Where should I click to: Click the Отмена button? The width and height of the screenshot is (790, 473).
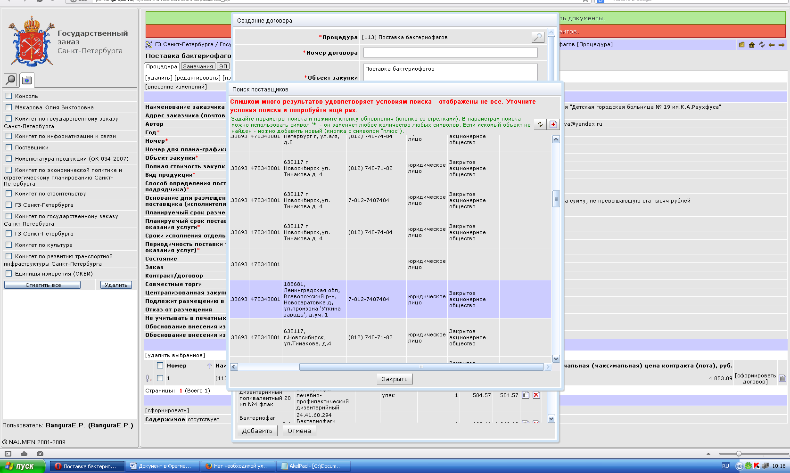click(x=299, y=431)
